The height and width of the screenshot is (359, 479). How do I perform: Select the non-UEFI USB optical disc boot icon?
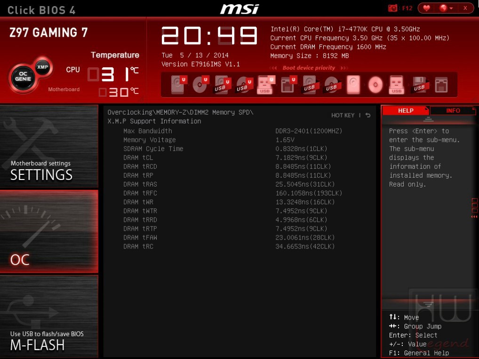[332, 85]
